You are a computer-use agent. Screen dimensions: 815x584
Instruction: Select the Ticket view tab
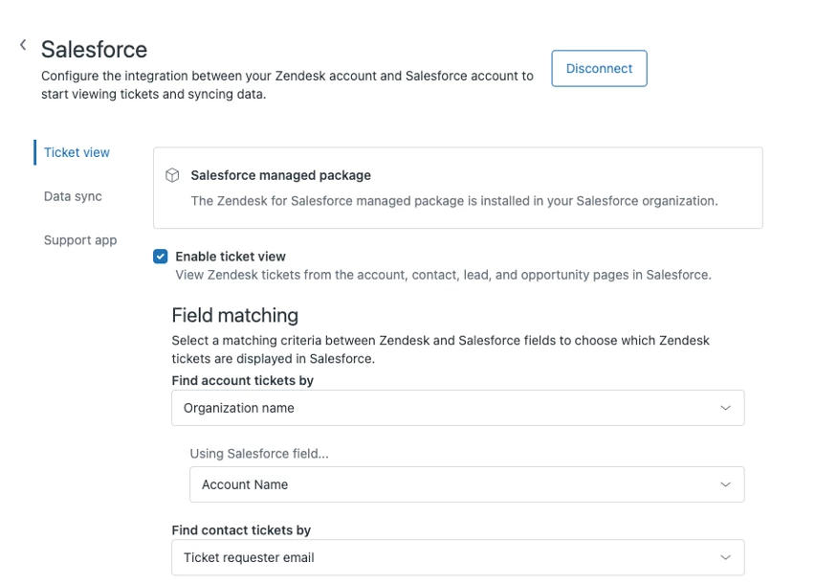coord(77,152)
